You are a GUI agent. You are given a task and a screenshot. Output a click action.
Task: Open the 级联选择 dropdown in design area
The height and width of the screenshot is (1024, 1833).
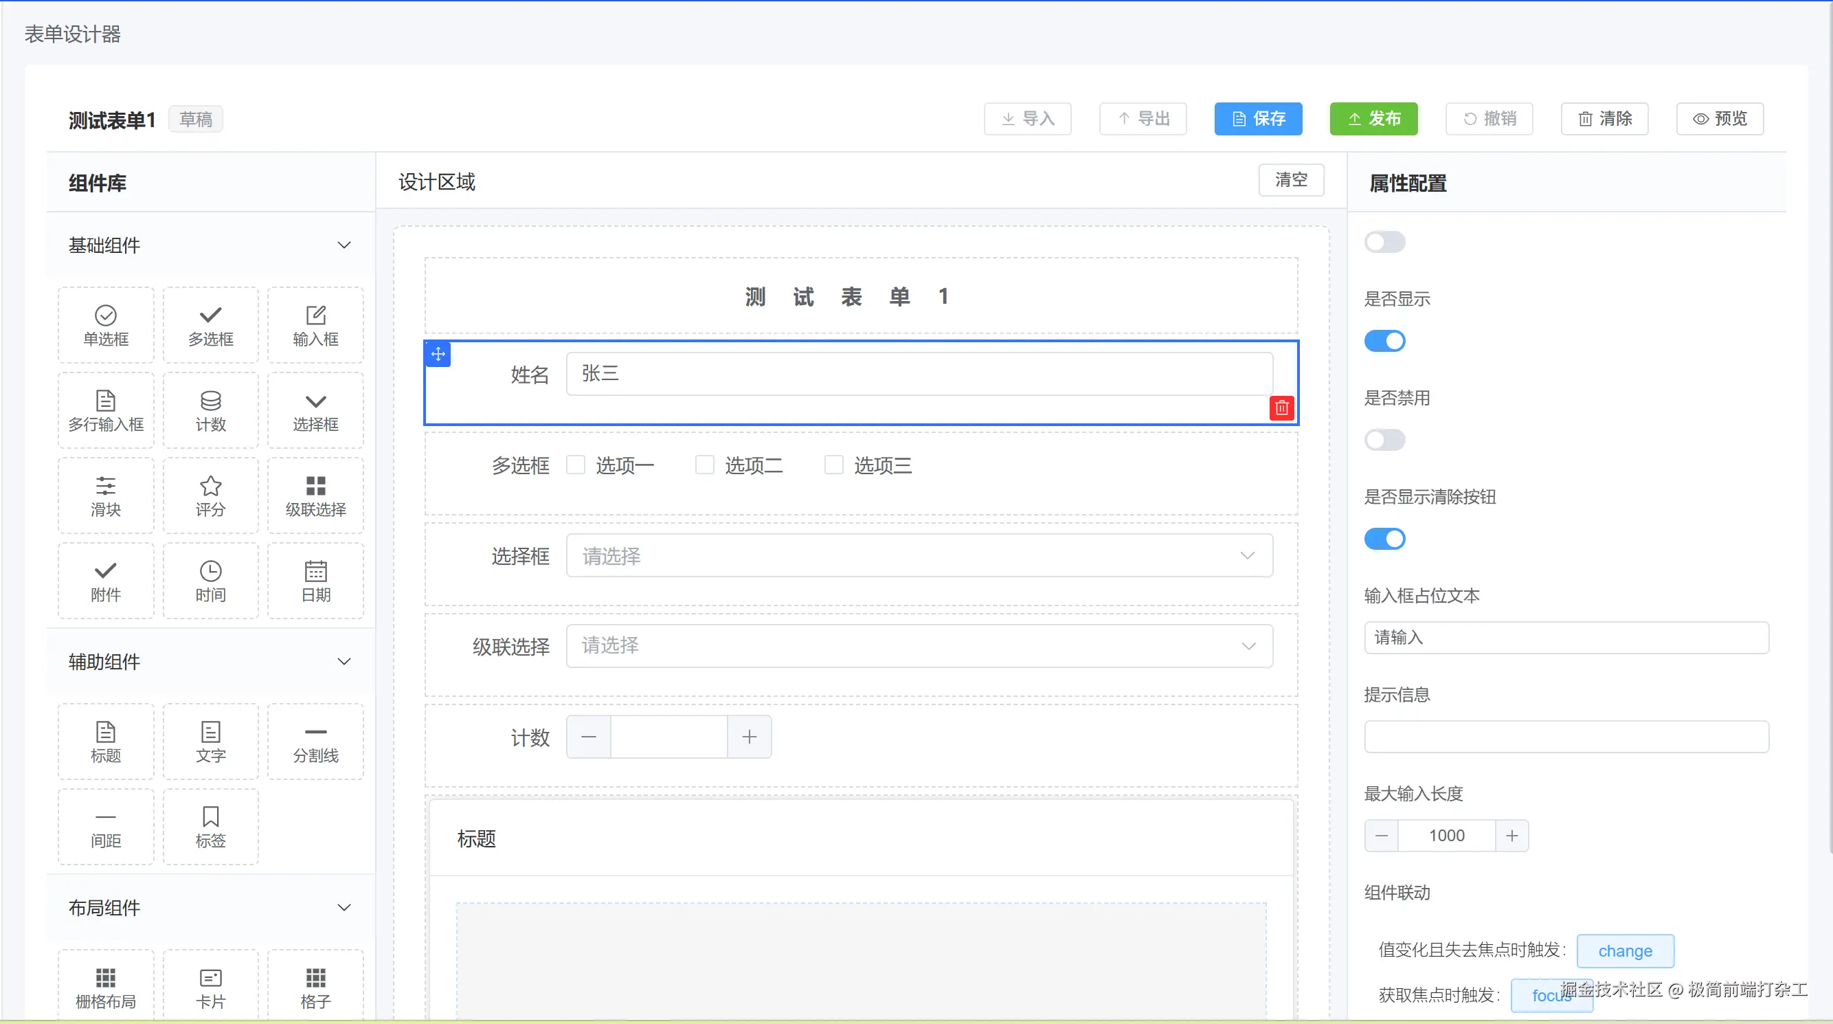coord(919,646)
